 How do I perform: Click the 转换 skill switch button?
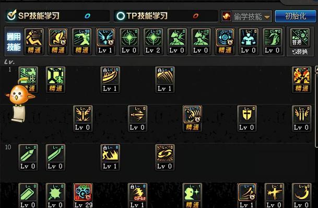tap(300, 52)
